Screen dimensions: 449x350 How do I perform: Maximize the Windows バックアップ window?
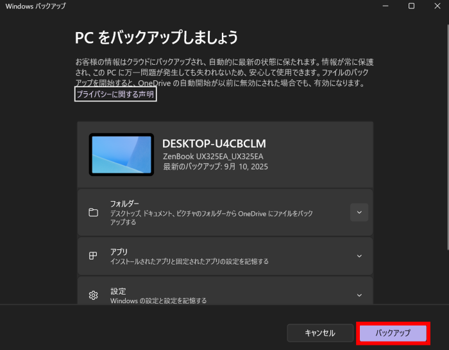coord(411,6)
